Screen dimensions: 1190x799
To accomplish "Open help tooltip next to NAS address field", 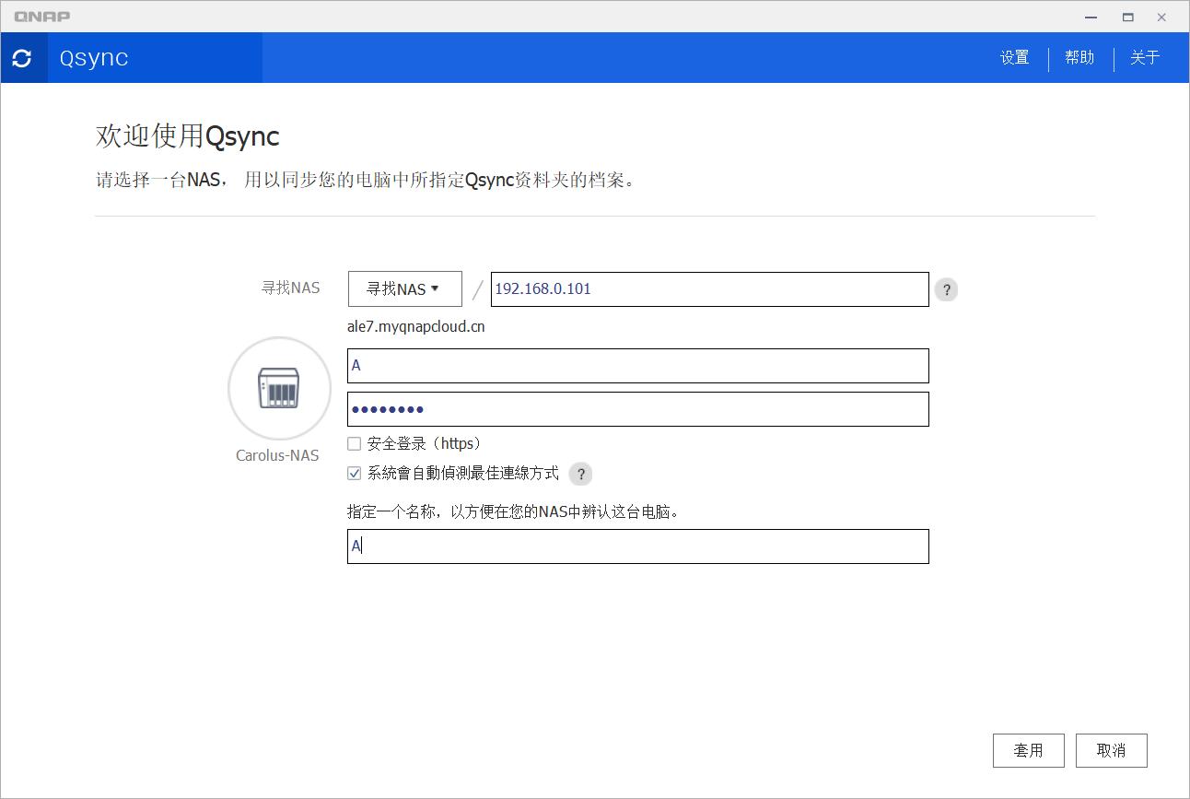I will (946, 289).
